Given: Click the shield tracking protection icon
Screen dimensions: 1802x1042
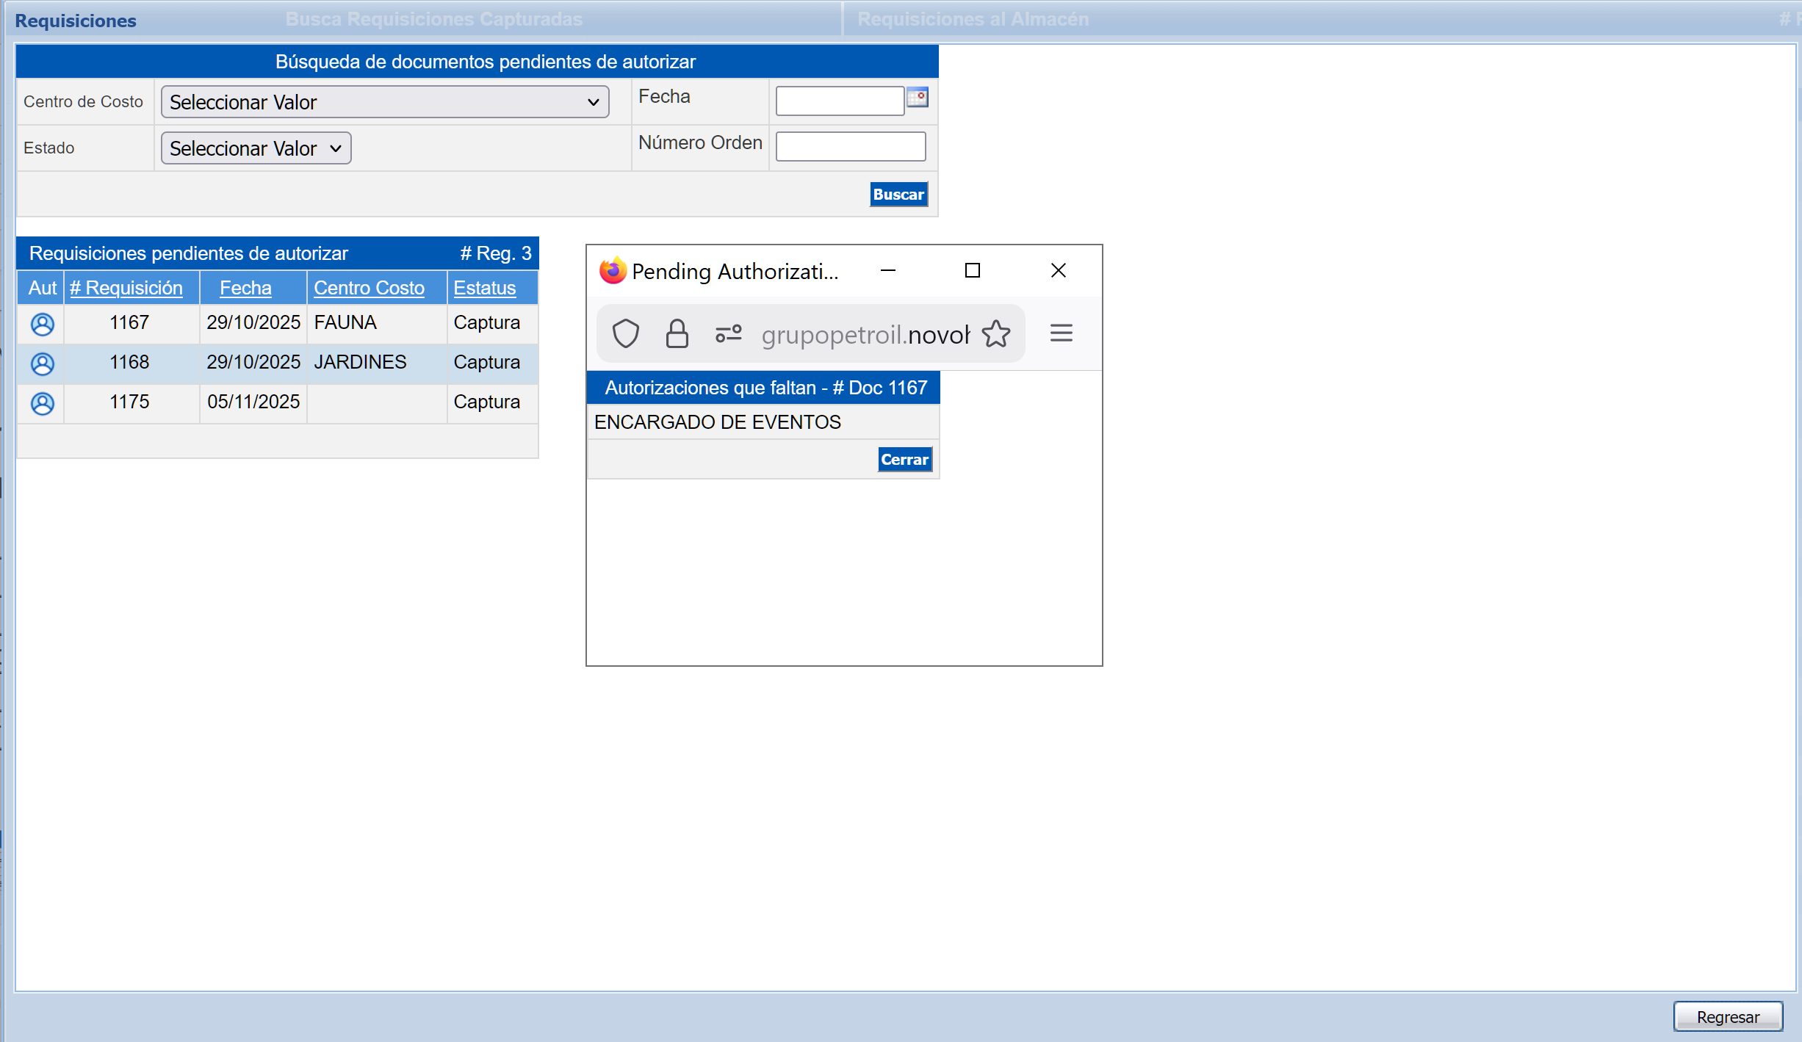Looking at the screenshot, I should pos(625,334).
